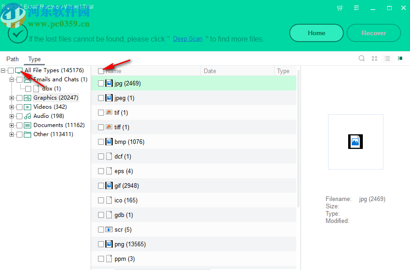The width and height of the screenshot is (410, 270).
Task: Switch to list view
Action: (387, 58)
